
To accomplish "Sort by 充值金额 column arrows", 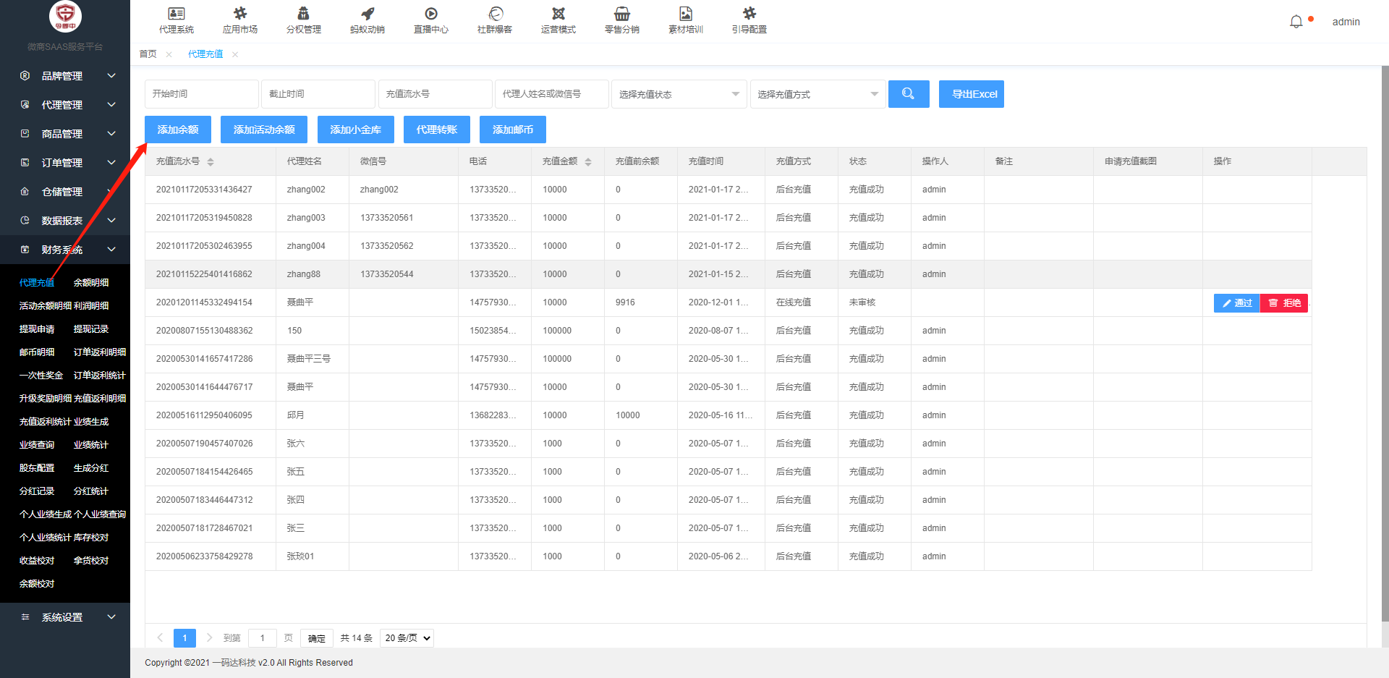I will (588, 161).
